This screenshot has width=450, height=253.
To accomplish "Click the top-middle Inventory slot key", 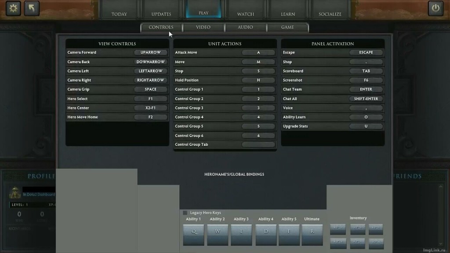I will click(x=358, y=229).
